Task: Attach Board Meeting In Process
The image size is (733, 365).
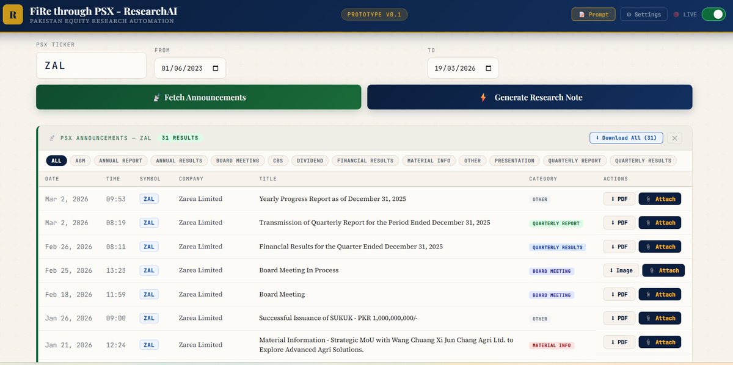Action: pyautogui.click(x=663, y=270)
